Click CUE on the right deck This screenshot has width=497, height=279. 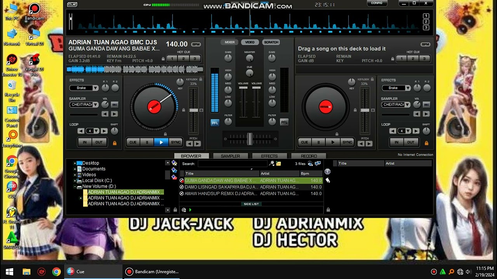tap(304, 142)
